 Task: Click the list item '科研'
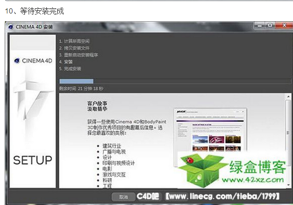107,180
